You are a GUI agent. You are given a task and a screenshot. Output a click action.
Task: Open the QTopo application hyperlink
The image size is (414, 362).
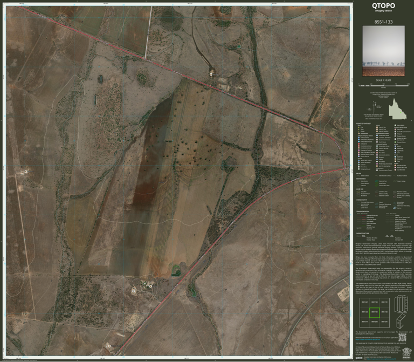[x=368, y=340]
